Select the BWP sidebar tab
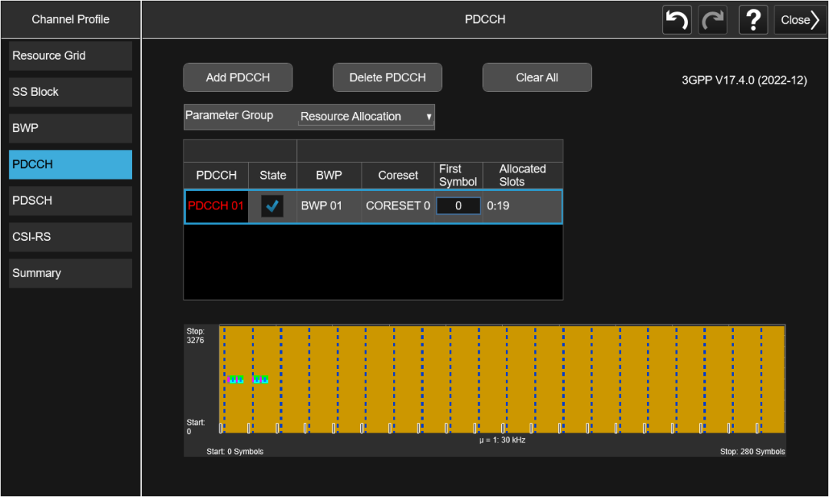Image resolution: width=829 pixels, height=497 pixels. (71, 128)
